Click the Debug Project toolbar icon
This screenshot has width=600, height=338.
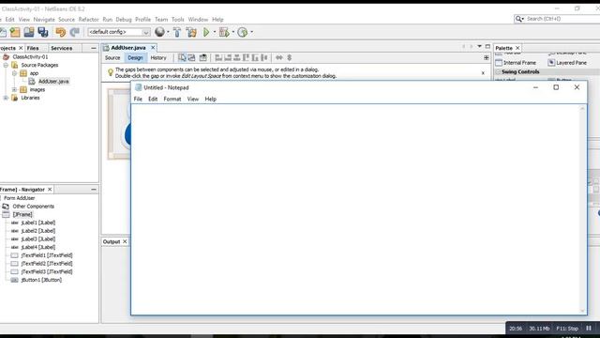tap(224, 32)
